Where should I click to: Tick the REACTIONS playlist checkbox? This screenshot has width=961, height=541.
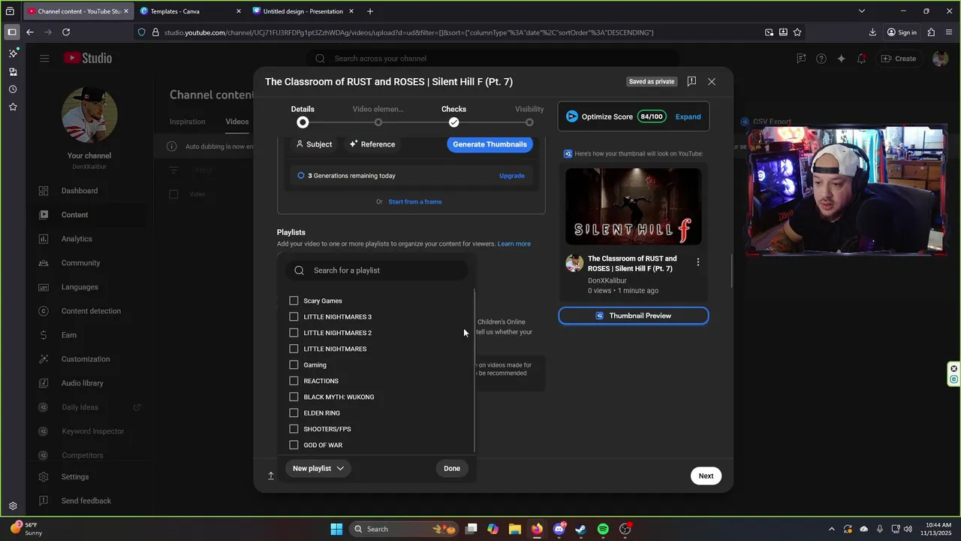point(294,381)
